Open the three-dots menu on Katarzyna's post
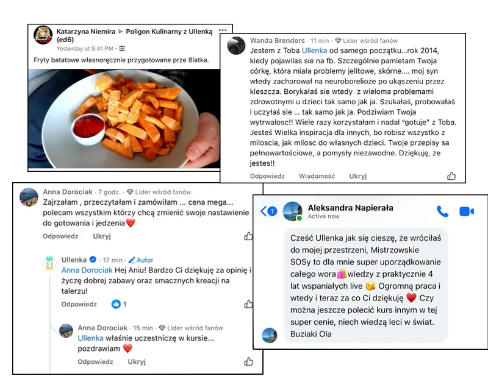Image resolution: width=488 pixels, height=390 pixels. point(223,30)
